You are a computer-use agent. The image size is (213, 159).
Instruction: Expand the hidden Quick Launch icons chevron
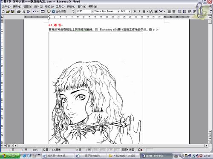pos(39,155)
